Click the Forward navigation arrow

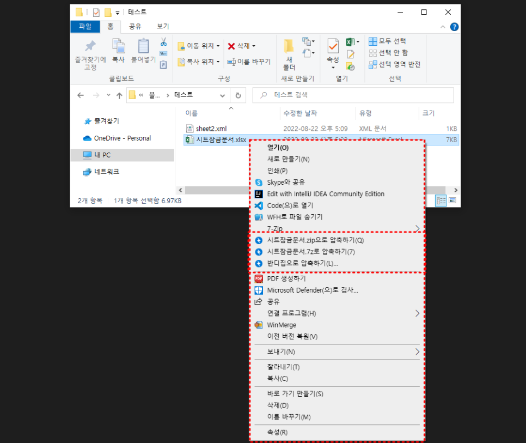pyautogui.click(x=96, y=95)
